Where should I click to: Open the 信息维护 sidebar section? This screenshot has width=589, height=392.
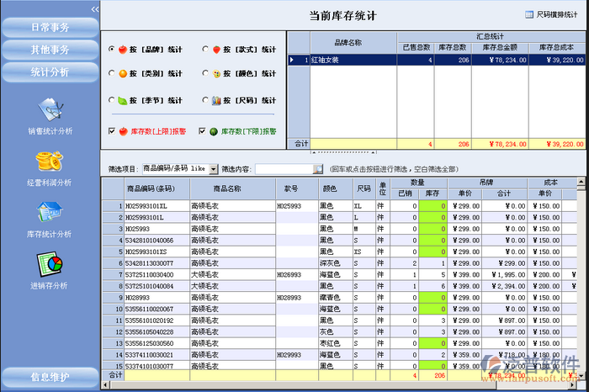50,376
